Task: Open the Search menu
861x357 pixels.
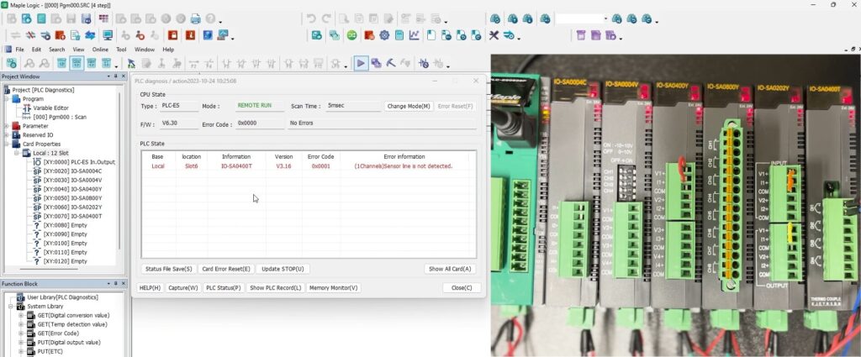Action: coord(56,50)
